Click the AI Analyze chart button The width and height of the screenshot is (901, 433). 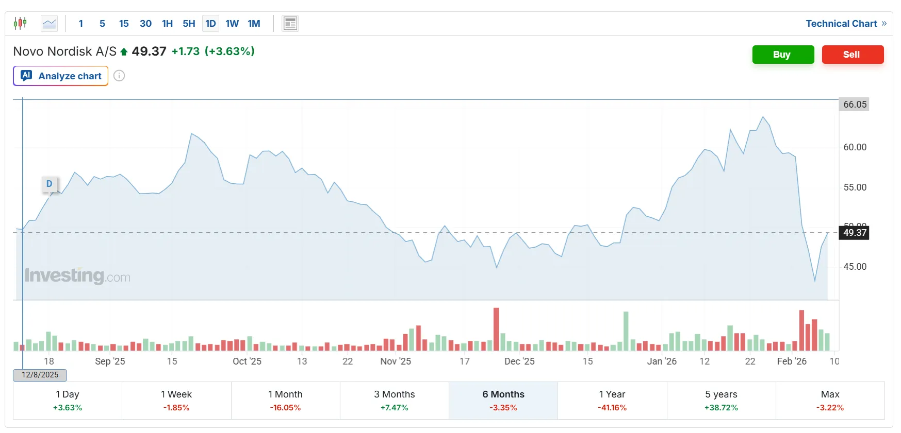pos(61,76)
